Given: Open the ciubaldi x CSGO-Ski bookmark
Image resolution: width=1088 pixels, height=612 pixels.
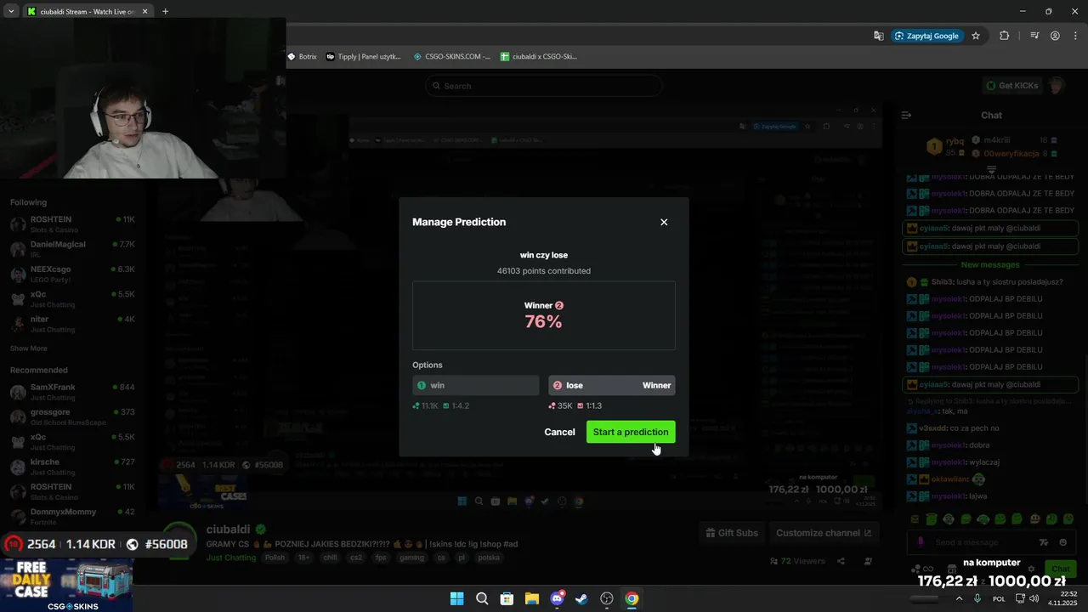Looking at the screenshot, I should click(x=539, y=56).
